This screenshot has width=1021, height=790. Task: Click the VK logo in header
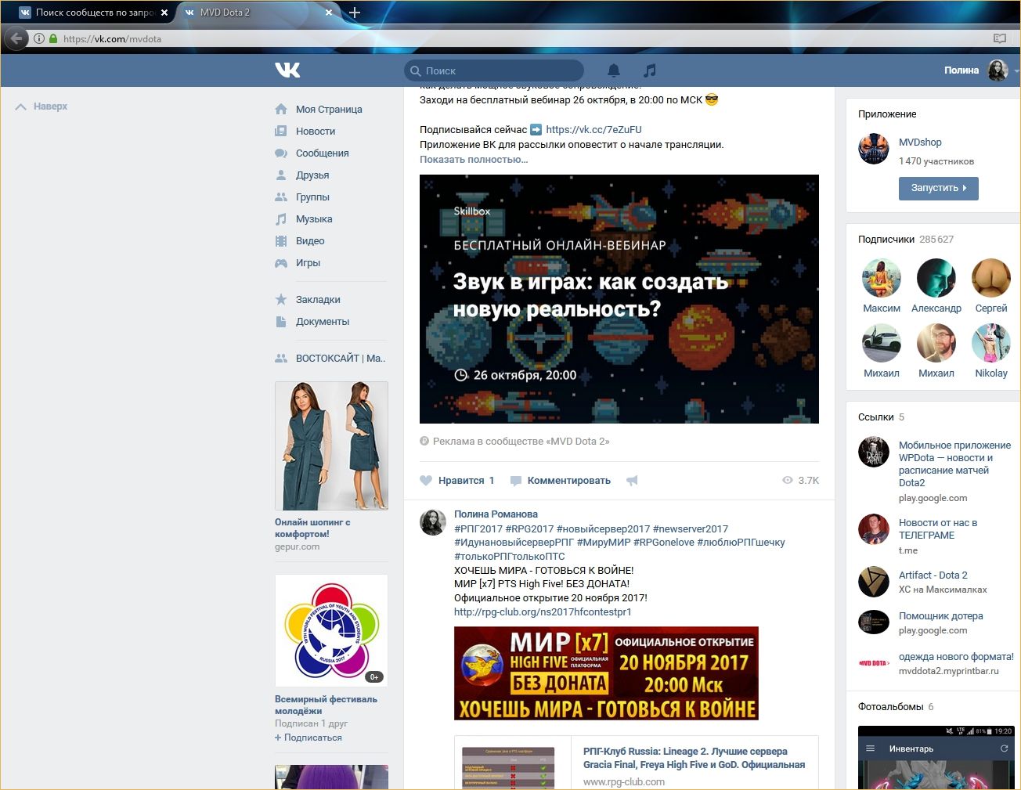(287, 70)
